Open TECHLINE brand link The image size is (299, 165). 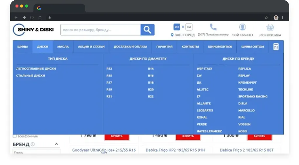pos(246,90)
